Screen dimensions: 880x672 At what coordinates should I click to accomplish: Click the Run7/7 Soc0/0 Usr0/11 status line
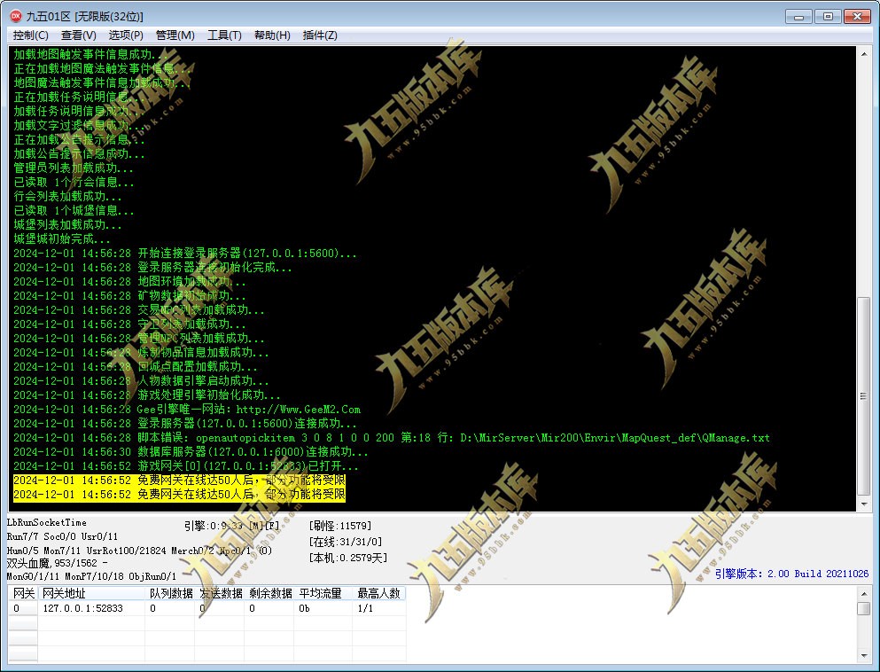click(x=62, y=536)
